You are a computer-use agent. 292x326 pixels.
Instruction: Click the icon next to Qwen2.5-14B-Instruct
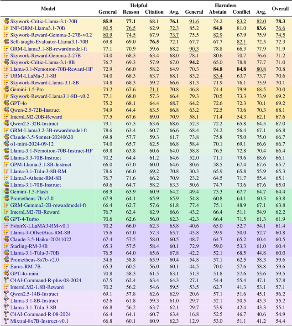[6, 294]
